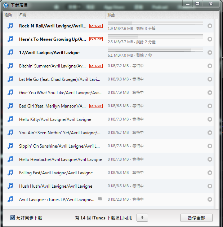The width and height of the screenshot is (223, 227).
Task: Sort by 種類 column header
Action: [10, 15]
